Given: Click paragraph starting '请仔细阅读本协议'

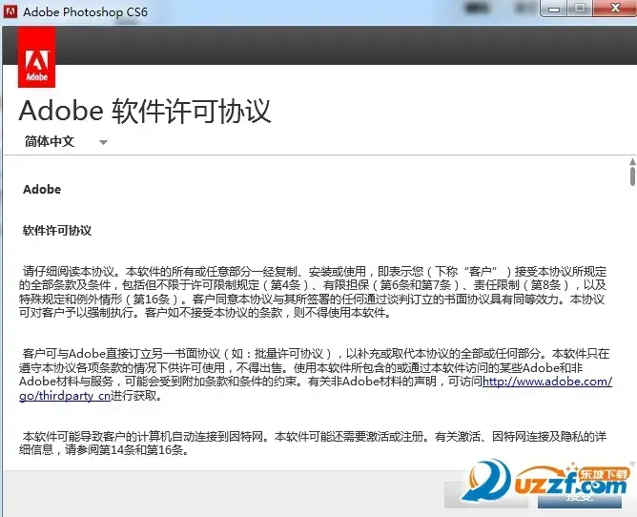Looking at the screenshot, I should tap(313, 292).
